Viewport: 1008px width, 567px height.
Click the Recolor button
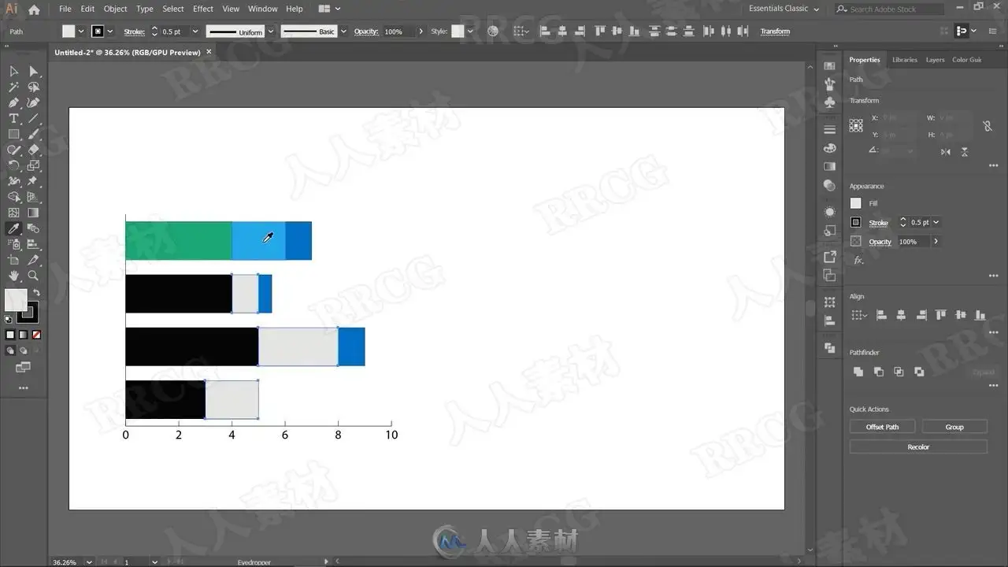918,447
